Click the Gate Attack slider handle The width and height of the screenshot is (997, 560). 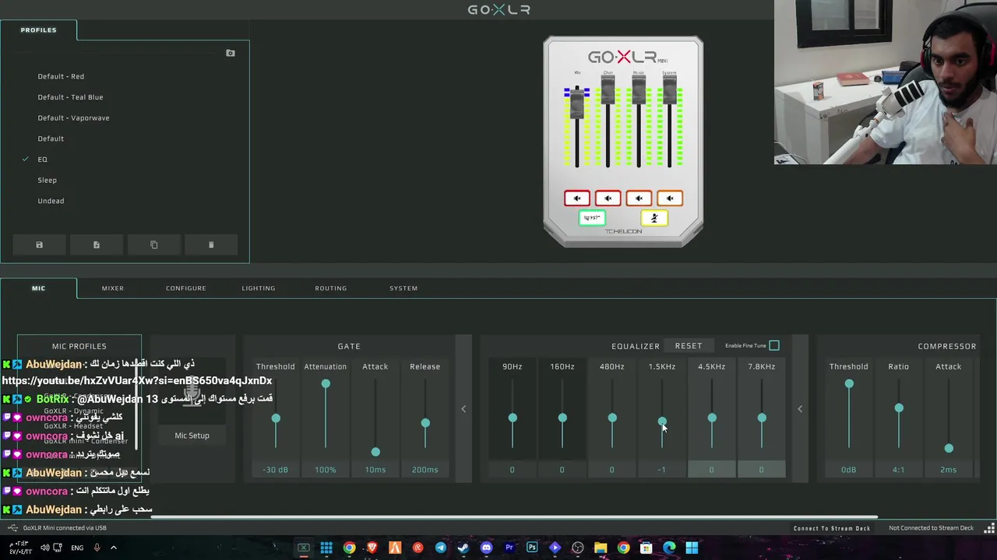[375, 452]
